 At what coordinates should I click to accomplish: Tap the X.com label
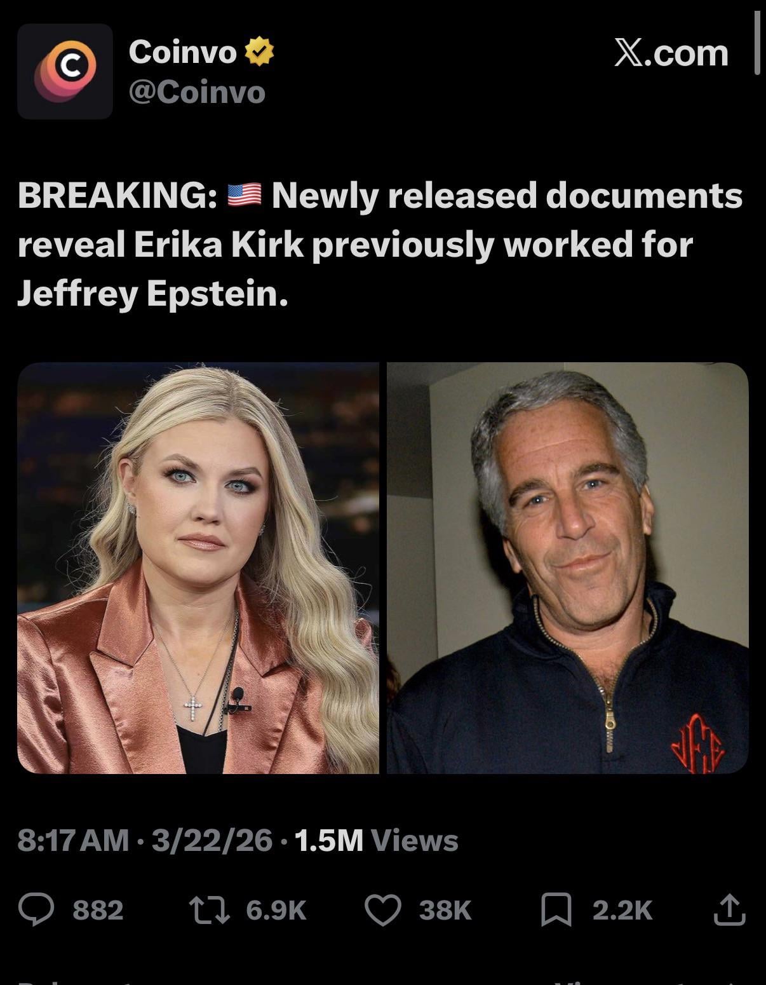671,53
